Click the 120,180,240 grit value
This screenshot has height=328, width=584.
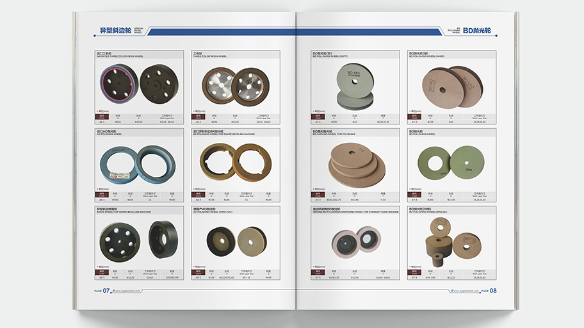click(172, 277)
